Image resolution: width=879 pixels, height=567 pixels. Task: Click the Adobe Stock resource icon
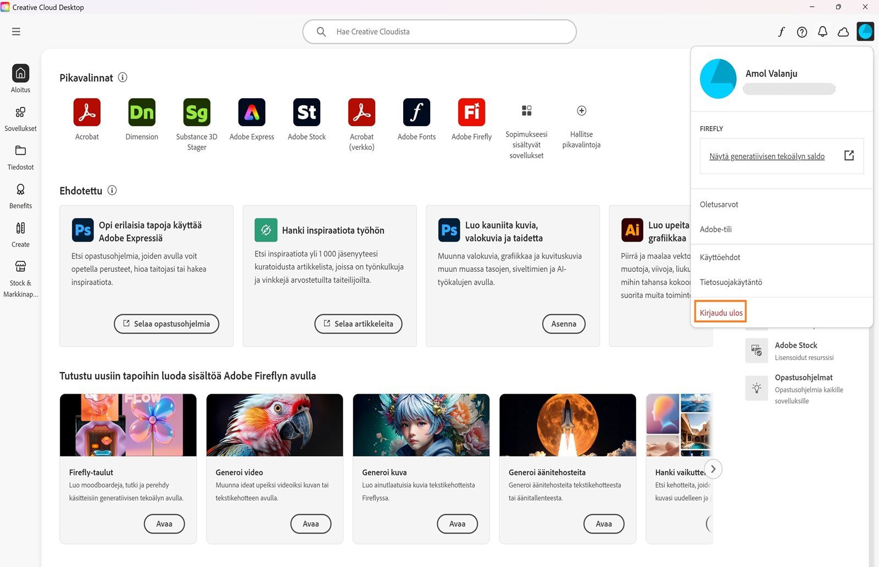756,351
